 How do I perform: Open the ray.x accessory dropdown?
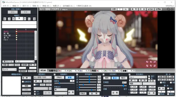tap(138, 77)
